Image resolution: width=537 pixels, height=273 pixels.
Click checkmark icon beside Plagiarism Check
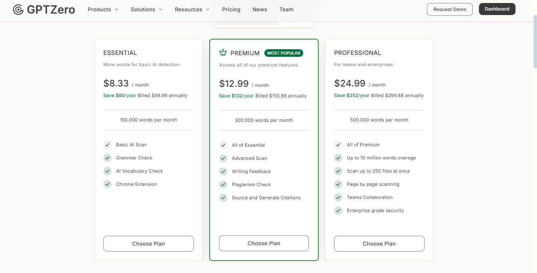[x=223, y=185]
